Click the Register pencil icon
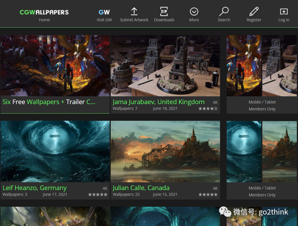This screenshot has width=298, height=226. 254,12
